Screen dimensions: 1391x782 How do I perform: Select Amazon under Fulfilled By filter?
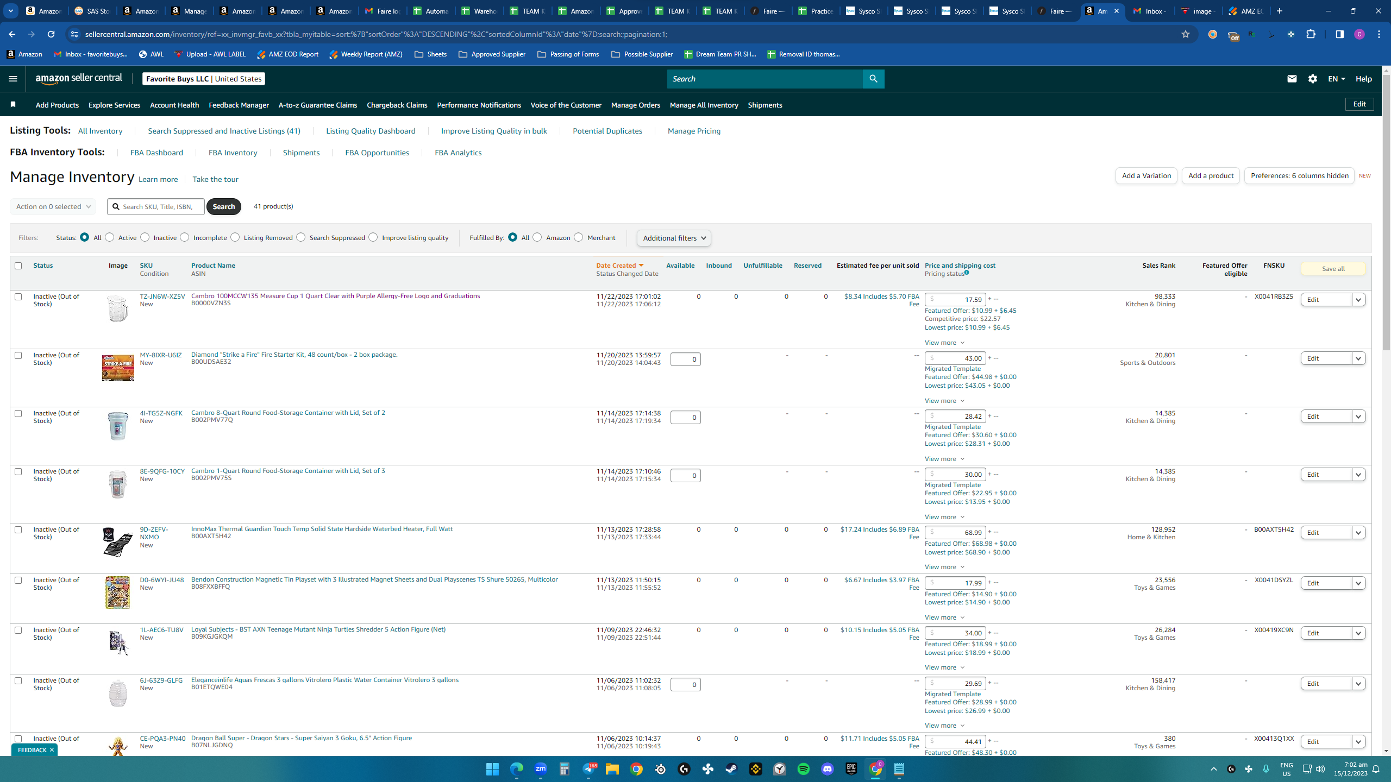(x=537, y=237)
